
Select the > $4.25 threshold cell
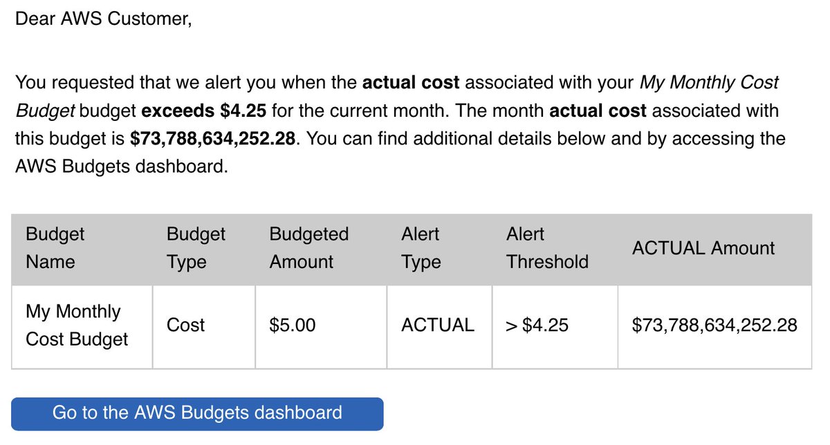point(555,325)
